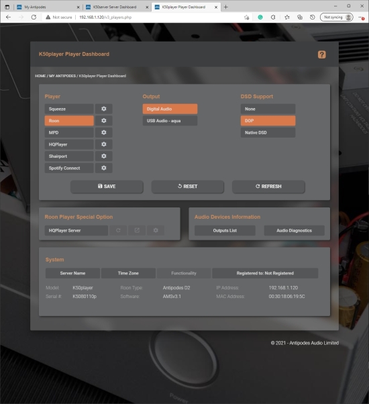
Task: Open settings gear for Squeeze player
Action: tap(104, 109)
